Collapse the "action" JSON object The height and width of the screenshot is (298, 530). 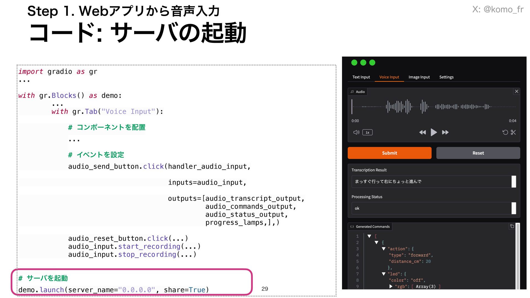[383, 249]
